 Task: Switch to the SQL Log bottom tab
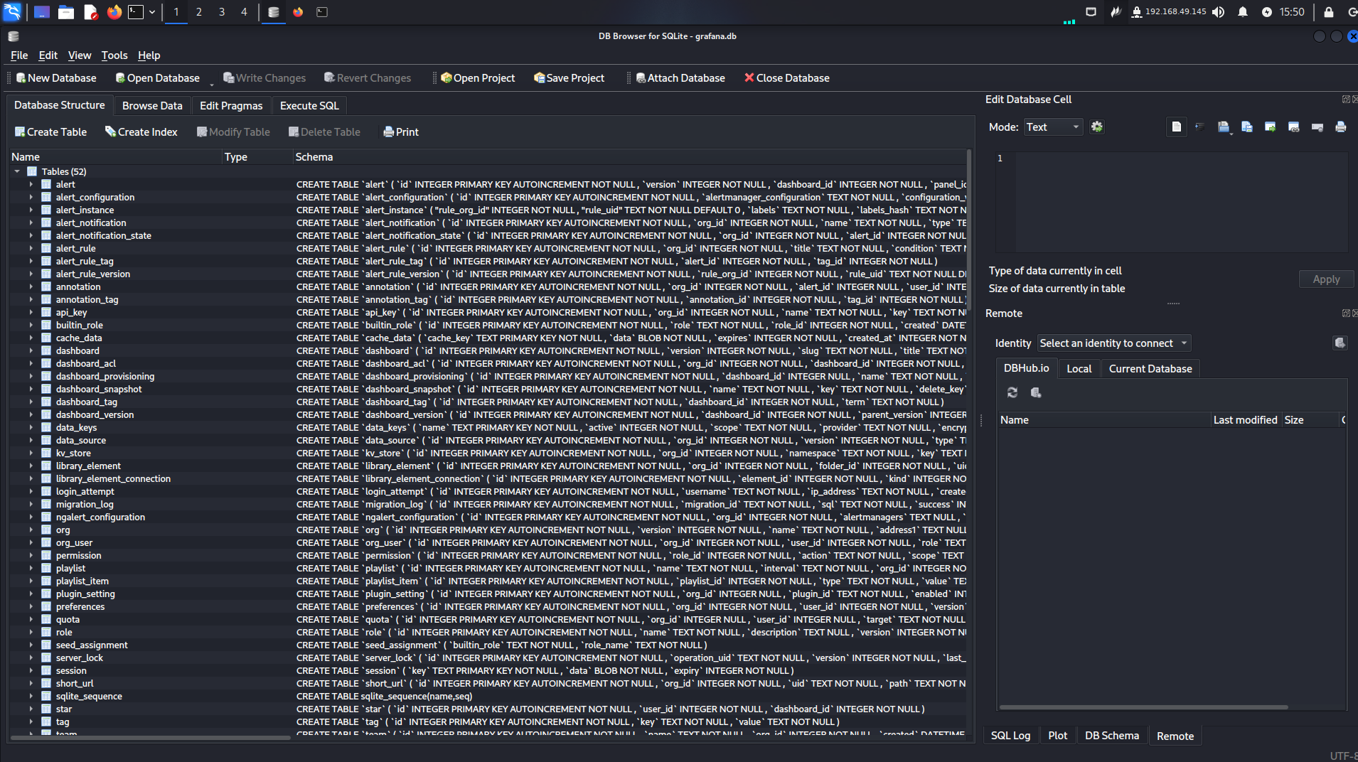(1010, 736)
